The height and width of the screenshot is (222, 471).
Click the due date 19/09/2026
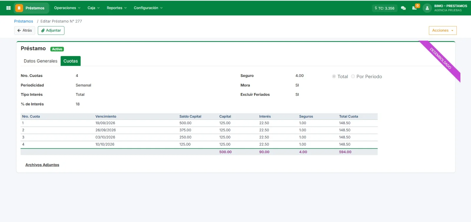(105, 123)
